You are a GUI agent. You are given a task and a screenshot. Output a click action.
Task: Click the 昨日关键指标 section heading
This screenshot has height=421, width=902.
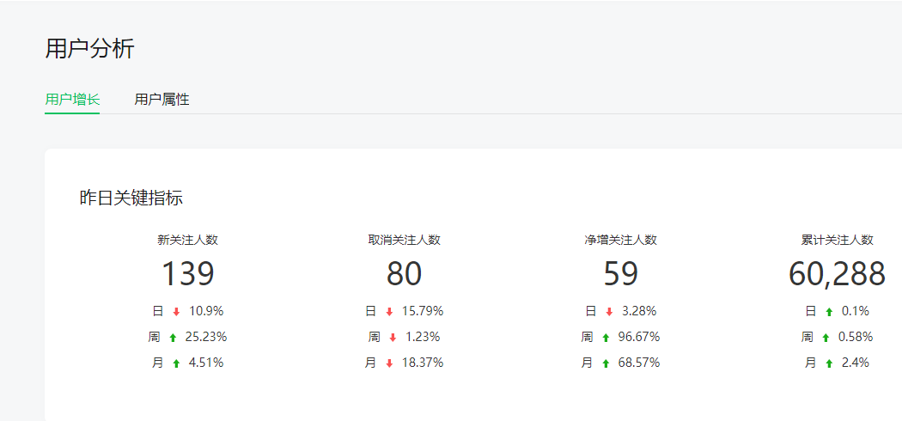pyautogui.click(x=131, y=198)
